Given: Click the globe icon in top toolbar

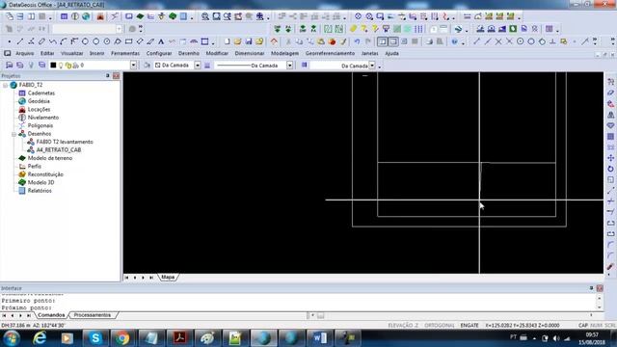Looking at the screenshot, I should (x=86, y=16).
